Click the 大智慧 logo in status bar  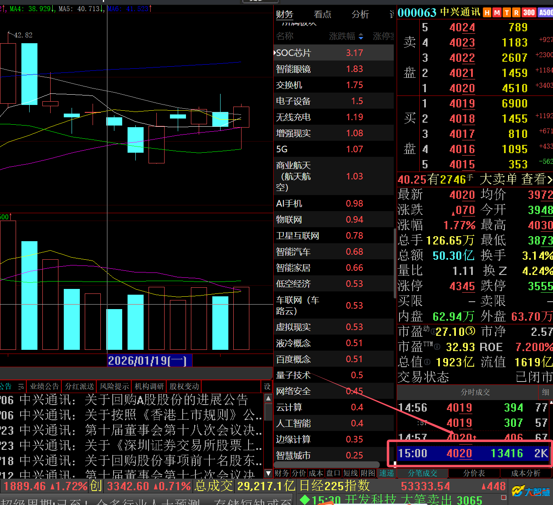coord(531,491)
